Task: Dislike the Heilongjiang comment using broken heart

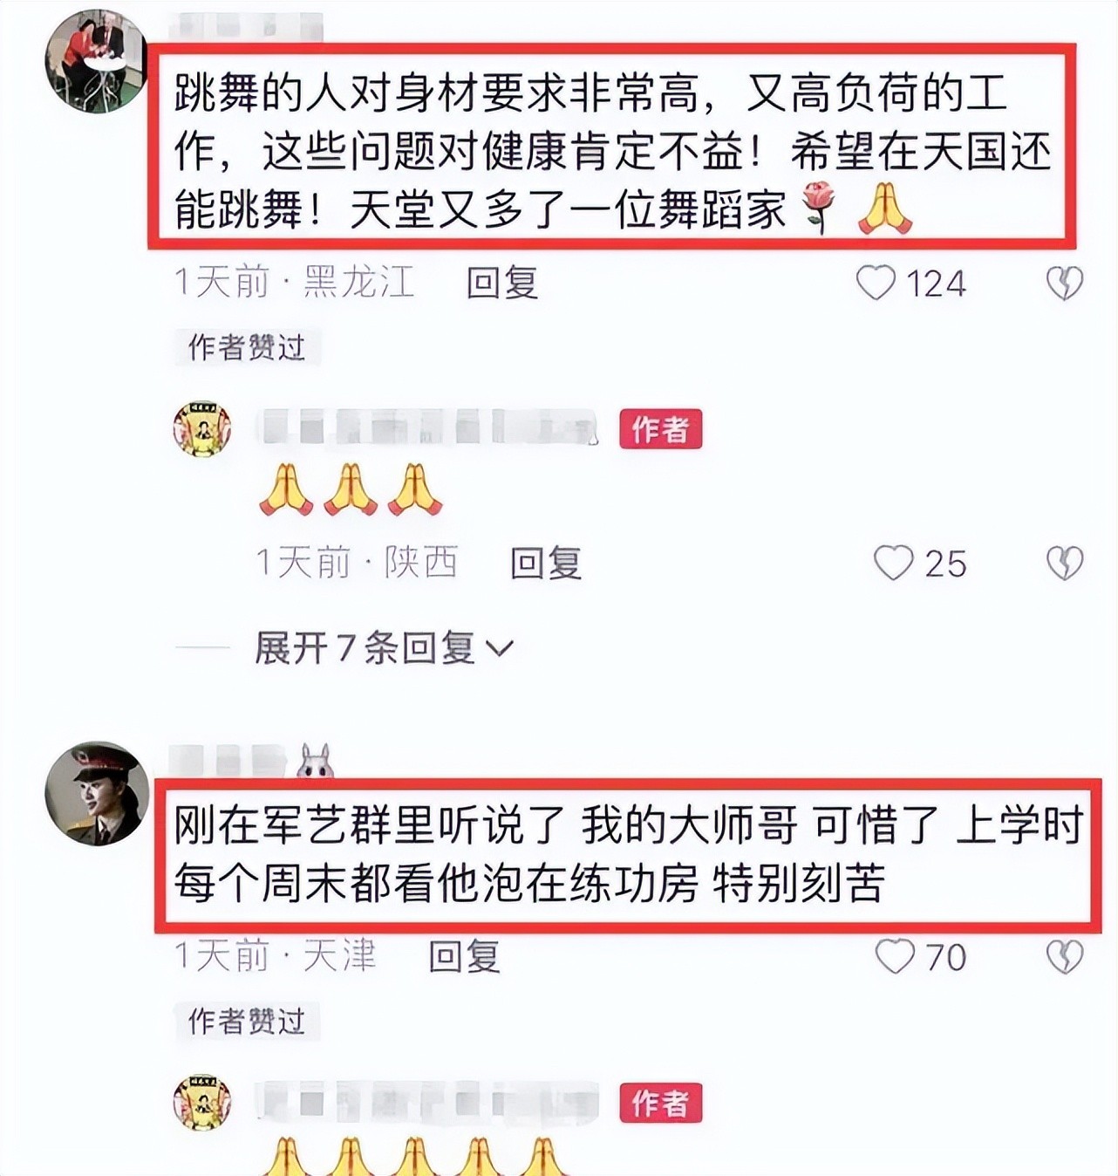Action: click(1064, 283)
